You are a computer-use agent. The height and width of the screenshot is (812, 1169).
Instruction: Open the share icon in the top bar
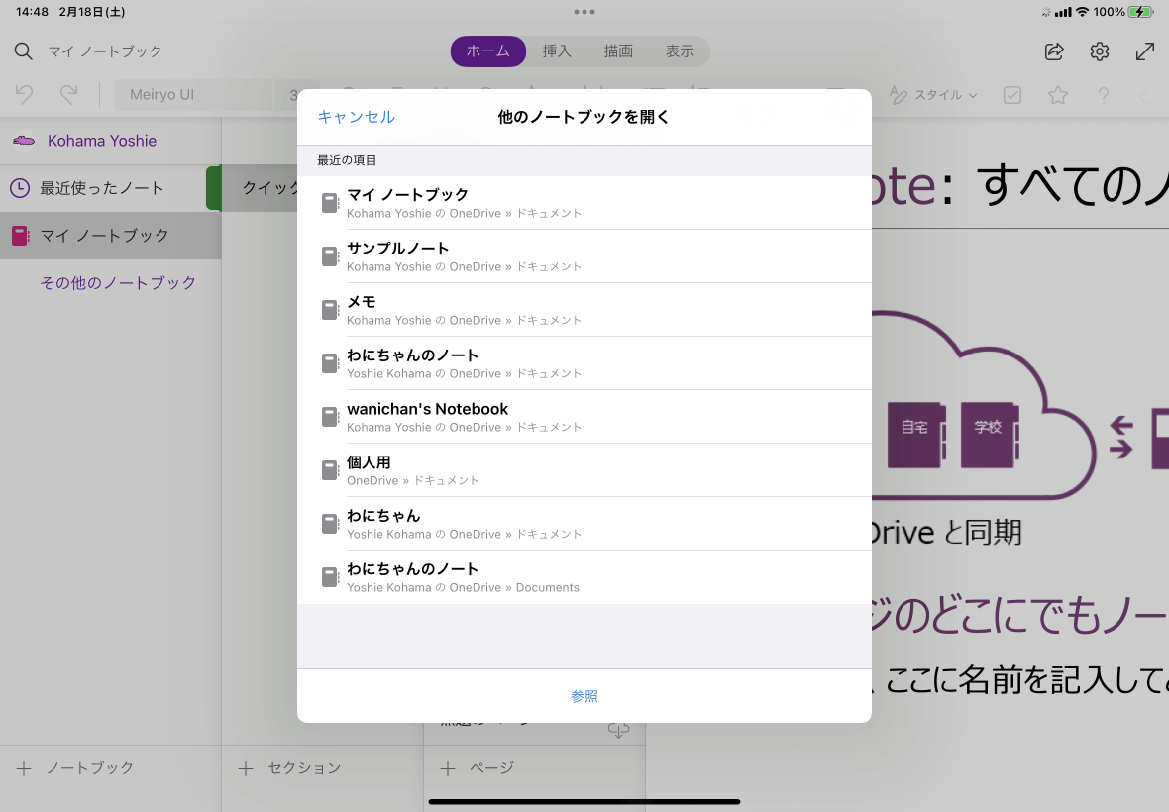1054,51
